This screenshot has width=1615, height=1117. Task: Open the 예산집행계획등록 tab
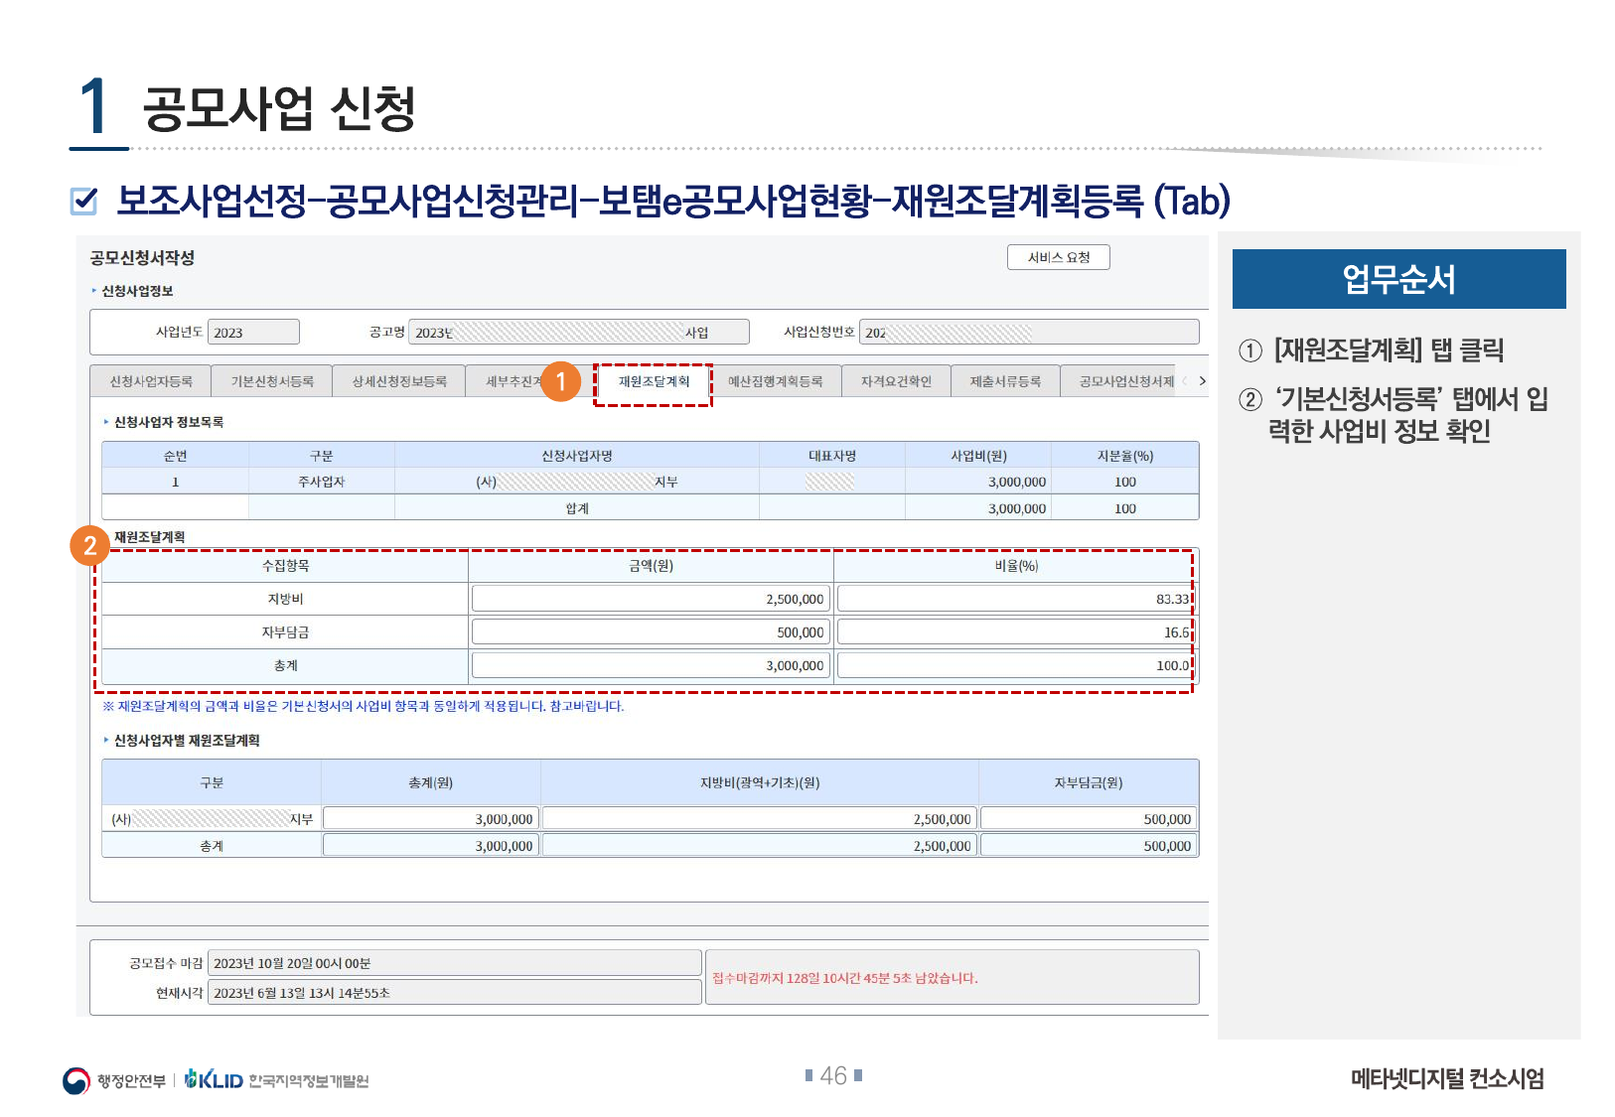(x=775, y=382)
